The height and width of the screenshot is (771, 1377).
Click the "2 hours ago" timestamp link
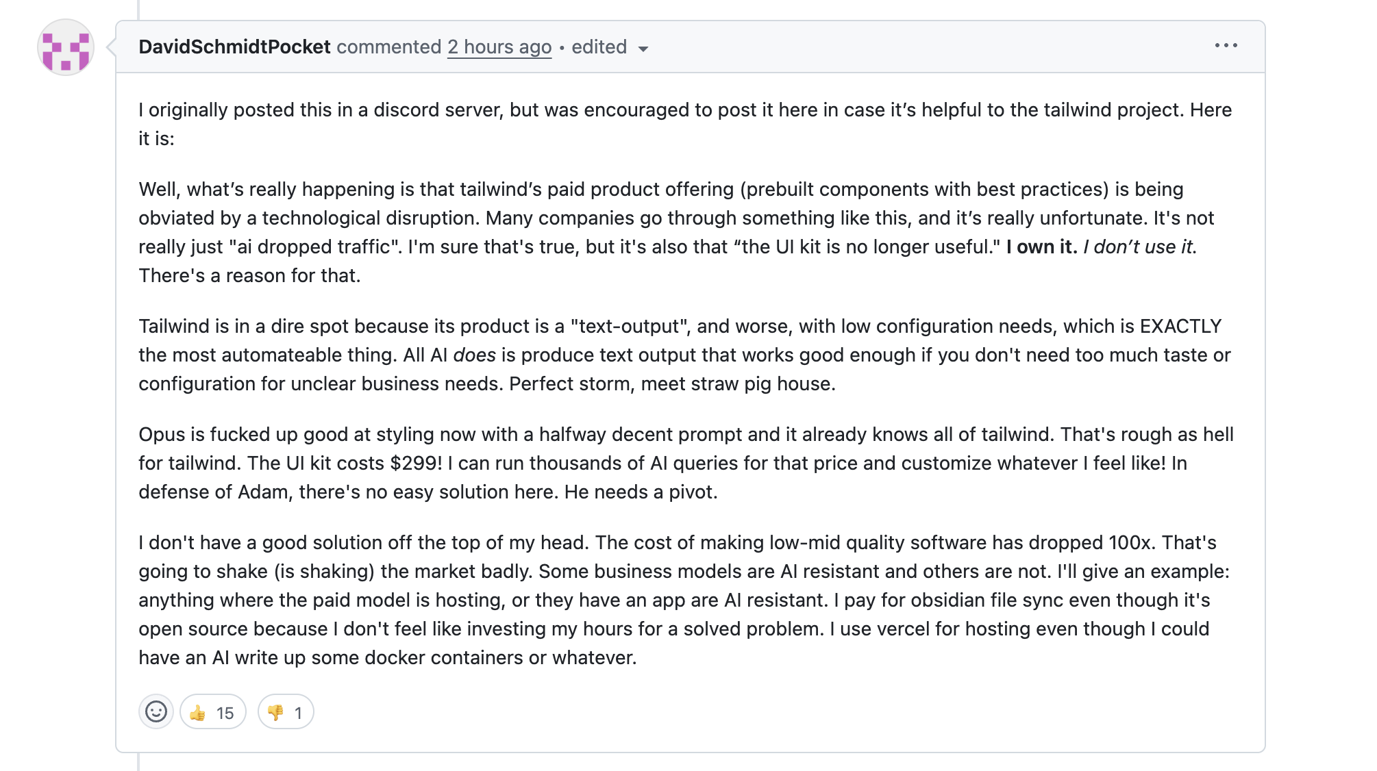(499, 47)
